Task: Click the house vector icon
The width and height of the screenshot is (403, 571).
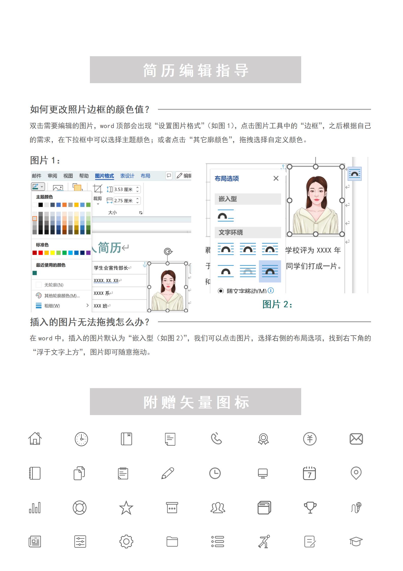Action: (35, 439)
